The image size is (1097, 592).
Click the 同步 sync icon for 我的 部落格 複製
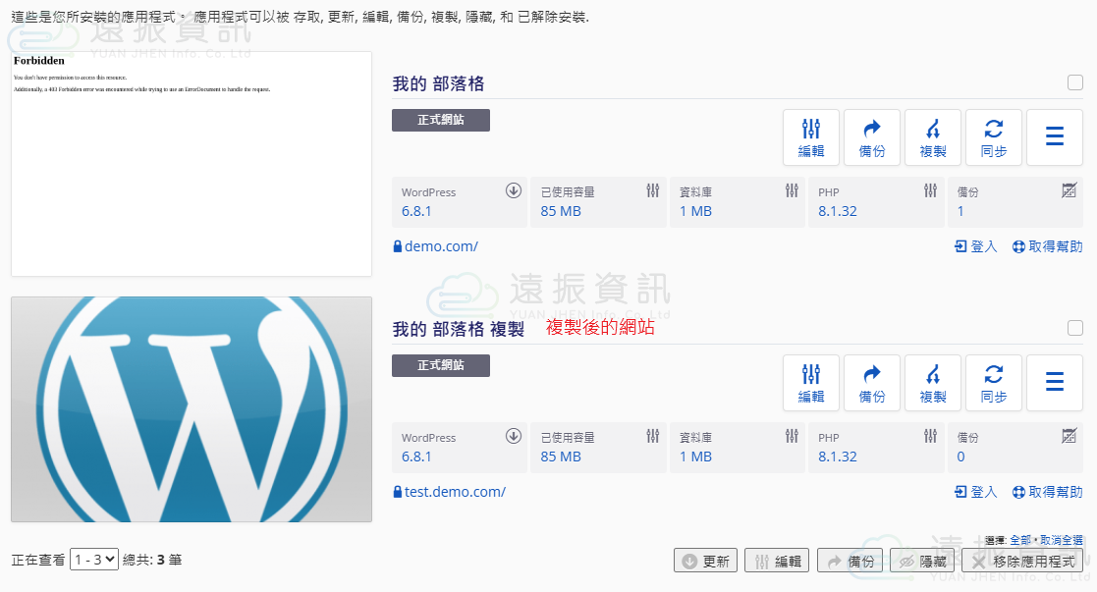993,383
